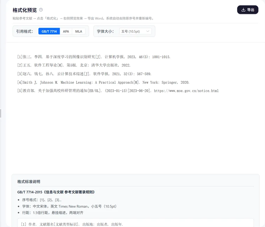Click reference [5] 教育部 notice entry
The height and width of the screenshot is (227, 265).
(118, 91)
